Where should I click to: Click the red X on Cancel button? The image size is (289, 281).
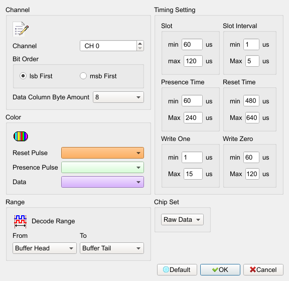[253, 270]
